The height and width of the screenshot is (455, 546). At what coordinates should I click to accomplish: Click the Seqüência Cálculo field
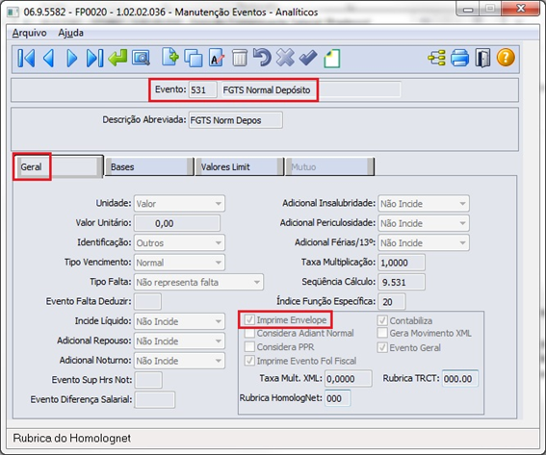pos(402,282)
